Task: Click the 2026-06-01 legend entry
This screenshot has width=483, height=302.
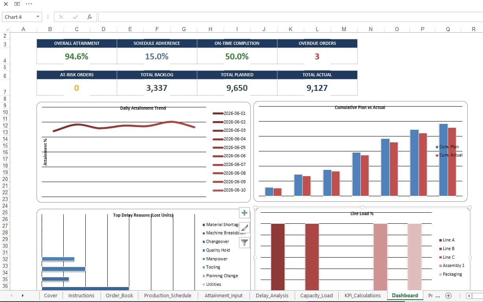Action: coord(229,113)
